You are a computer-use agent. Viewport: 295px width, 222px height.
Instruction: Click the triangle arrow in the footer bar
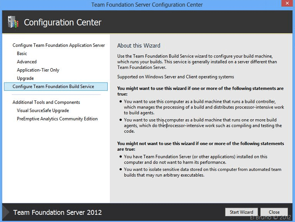pos(6,212)
